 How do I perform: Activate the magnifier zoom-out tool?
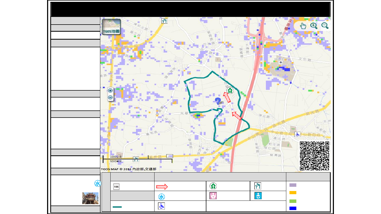[x=325, y=26]
